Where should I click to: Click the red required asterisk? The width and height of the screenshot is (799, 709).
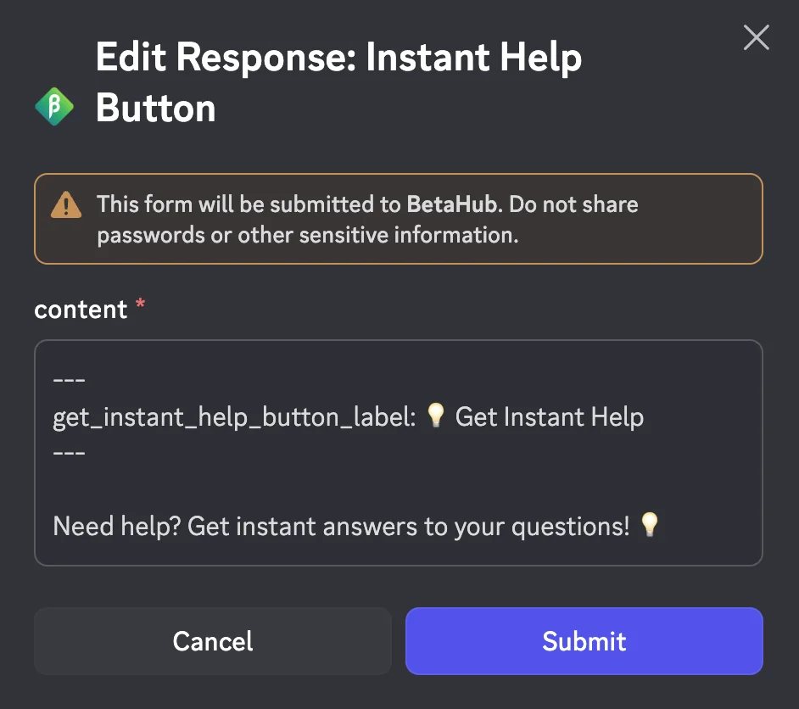point(141,306)
